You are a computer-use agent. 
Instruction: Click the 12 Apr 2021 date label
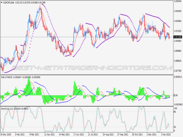tap(49, 135)
